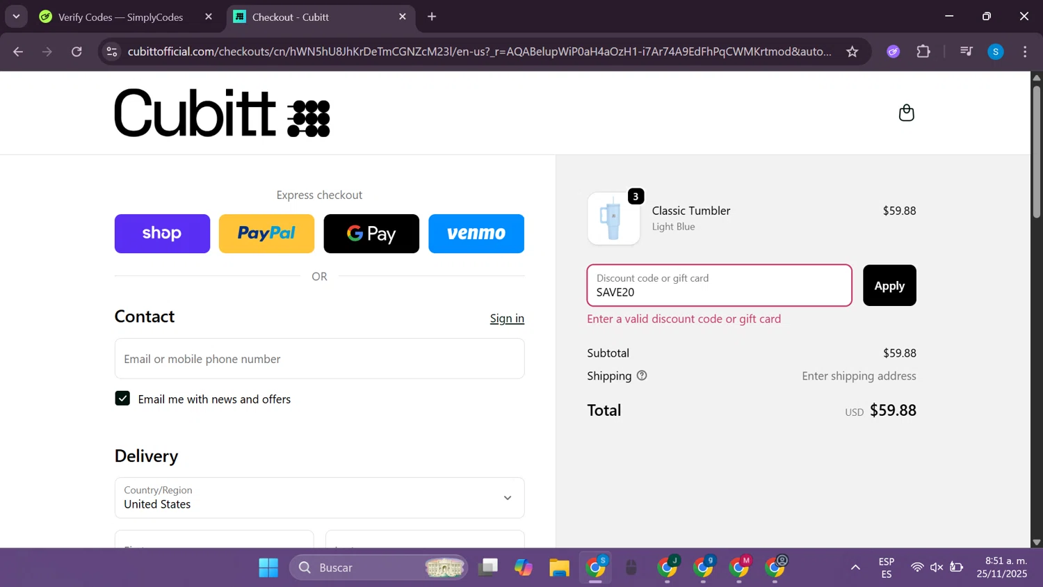
Task: Open a new browser tab
Action: (x=432, y=17)
